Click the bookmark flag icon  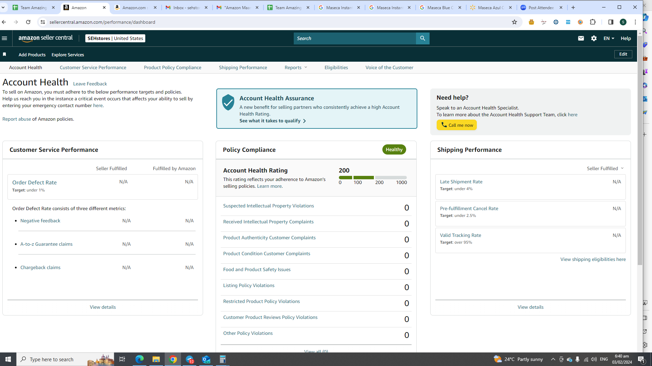(x=4, y=54)
